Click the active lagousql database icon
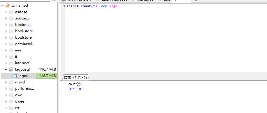The width and height of the screenshot is (267, 113). point(11,69)
